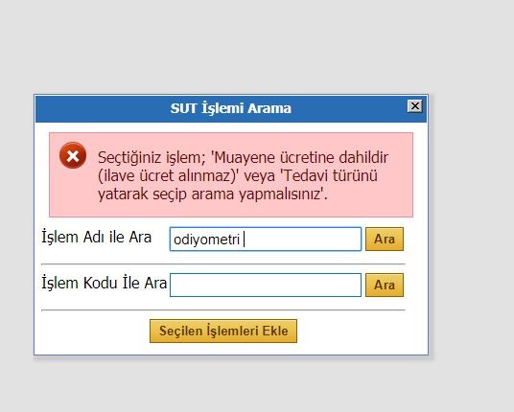514x412 pixels.
Task: Focus the İşlem Adı search input field
Action: click(266, 240)
